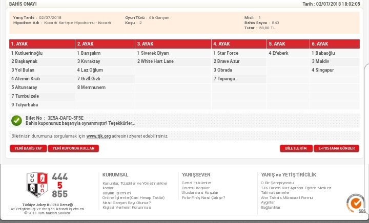This screenshot has width=369, height=223.
Task: Click the YENİ KUPONDA KULLAN button
Action: click(x=73, y=148)
